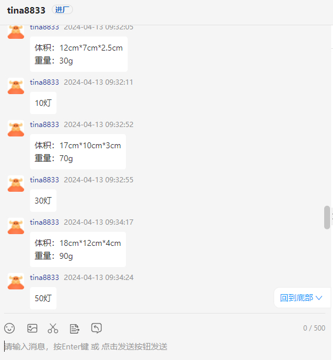333x360 pixels.
Task: Click tina8833's avatar beside 09:32:11 message
Action: tap(16, 86)
